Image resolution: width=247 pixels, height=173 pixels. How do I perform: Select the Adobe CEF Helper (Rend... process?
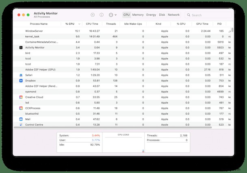[x=122, y=86]
